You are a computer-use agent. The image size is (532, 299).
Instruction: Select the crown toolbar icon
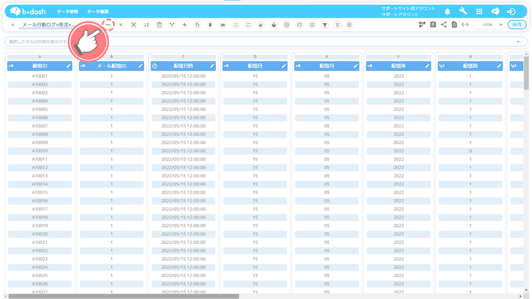coord(223,25)
